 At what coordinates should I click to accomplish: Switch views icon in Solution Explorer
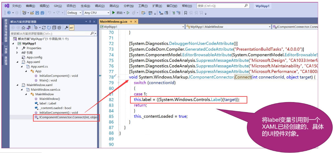[x=28, y=28]
